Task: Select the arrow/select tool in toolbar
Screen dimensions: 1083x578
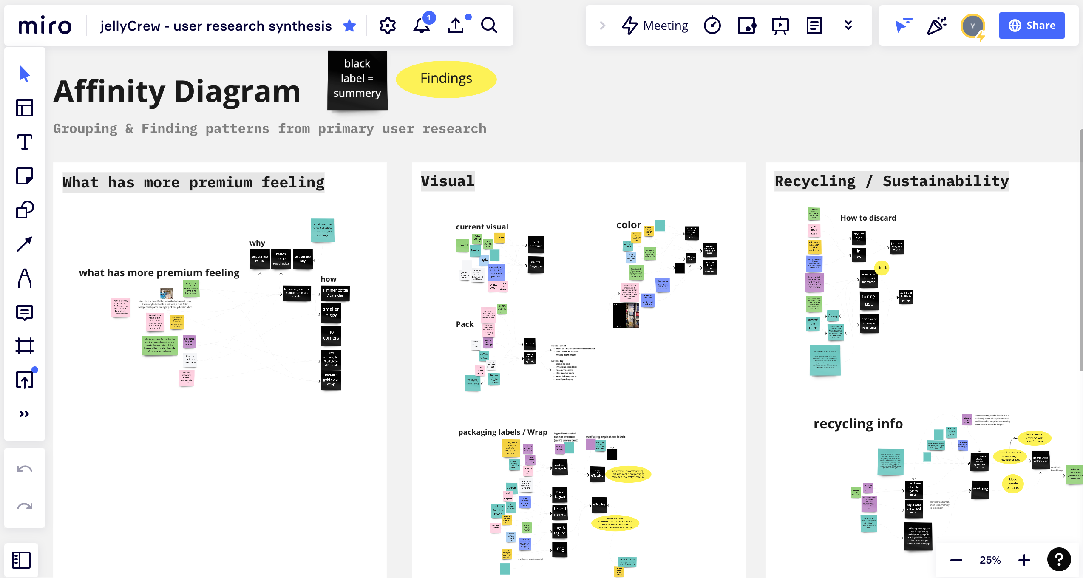Action: tap(25, 74)
